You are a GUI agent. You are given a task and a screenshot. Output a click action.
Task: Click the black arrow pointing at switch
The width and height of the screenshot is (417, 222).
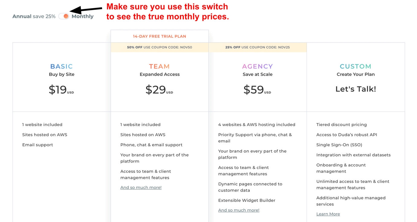pyautogui.click(x=86, y=10)
